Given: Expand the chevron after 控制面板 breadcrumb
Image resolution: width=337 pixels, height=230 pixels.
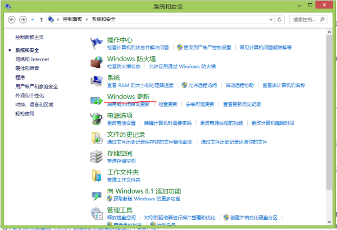Looking at the screenshot, I should tap(85, 19).
